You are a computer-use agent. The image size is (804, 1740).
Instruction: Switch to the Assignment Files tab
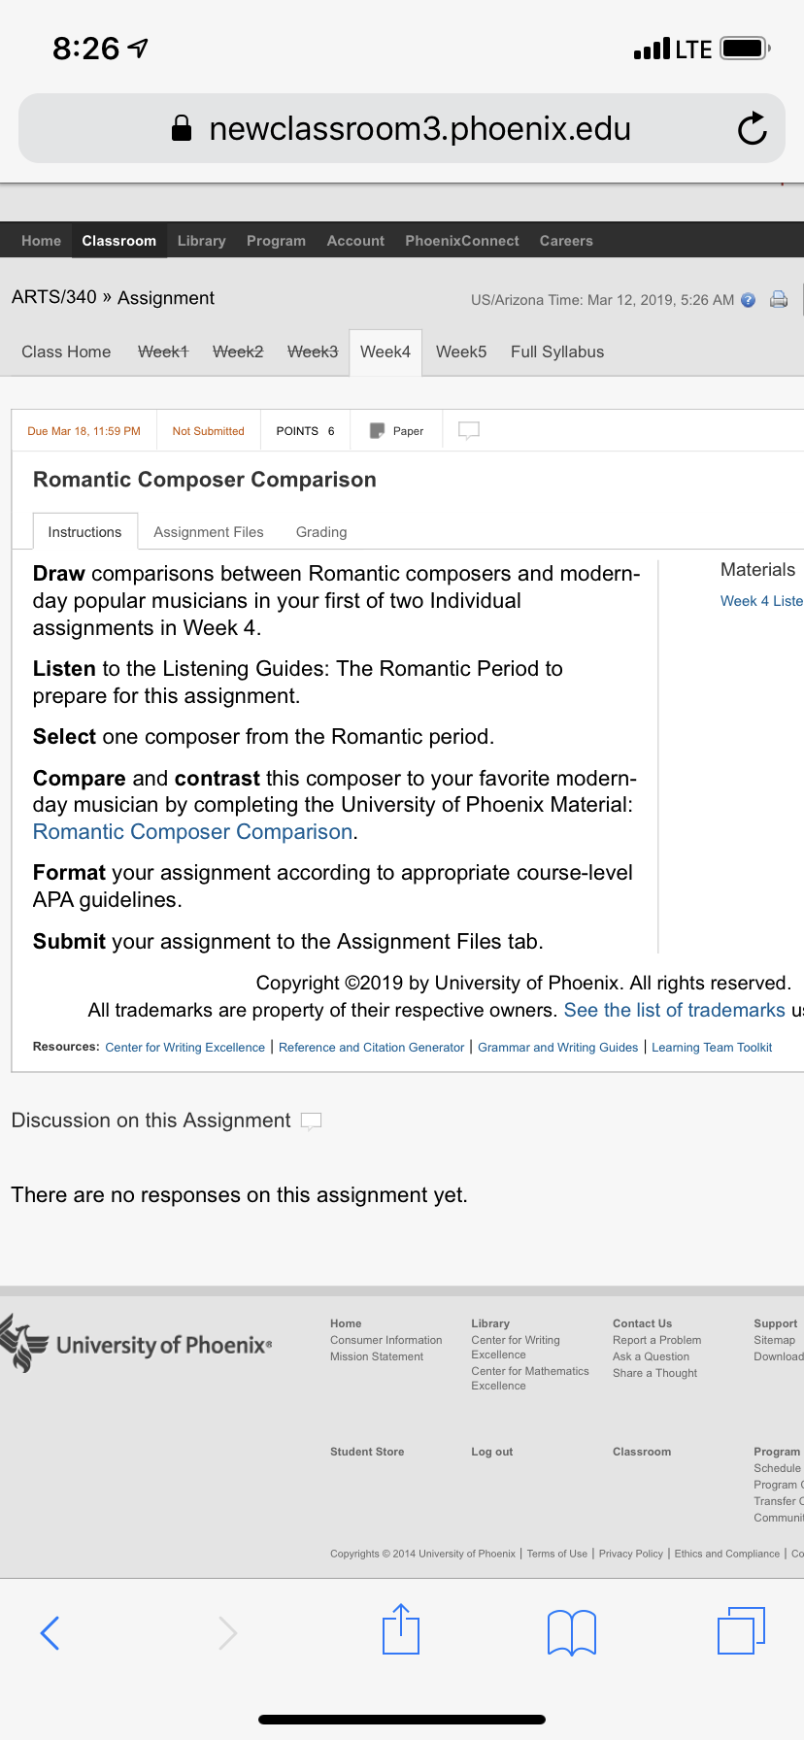209,532
